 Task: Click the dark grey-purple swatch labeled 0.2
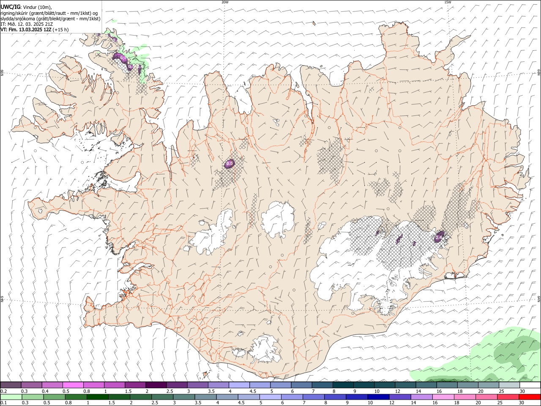tap(11, 385)
